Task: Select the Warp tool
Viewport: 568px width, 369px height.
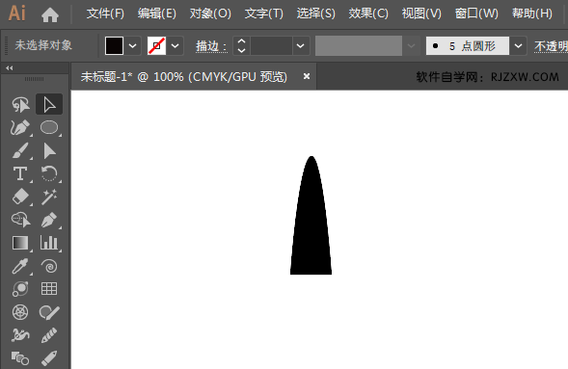Action: point(20,335)
